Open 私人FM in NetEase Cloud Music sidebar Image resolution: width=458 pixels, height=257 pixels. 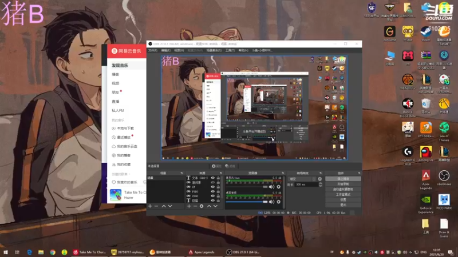pyautogui.click(x=118, y=110)
